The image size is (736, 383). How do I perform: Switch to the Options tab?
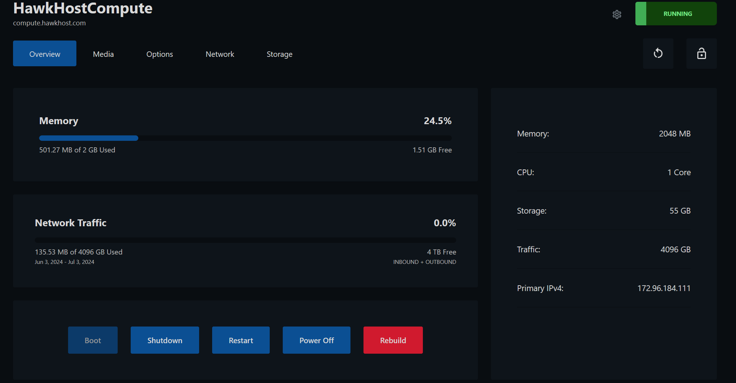159,54
